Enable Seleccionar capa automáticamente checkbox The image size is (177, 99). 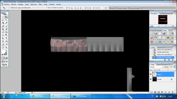pyautogui.click(x=10, y=8)
